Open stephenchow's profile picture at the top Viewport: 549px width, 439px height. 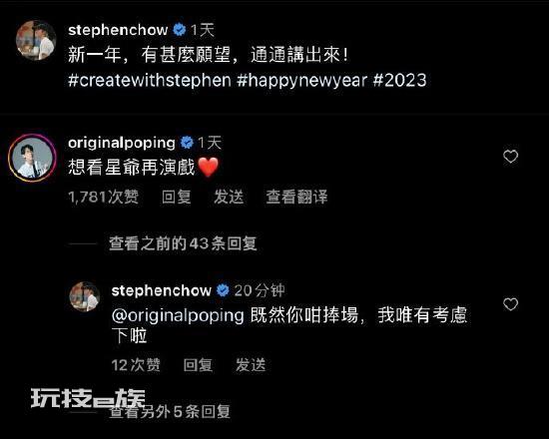[36, 40]
